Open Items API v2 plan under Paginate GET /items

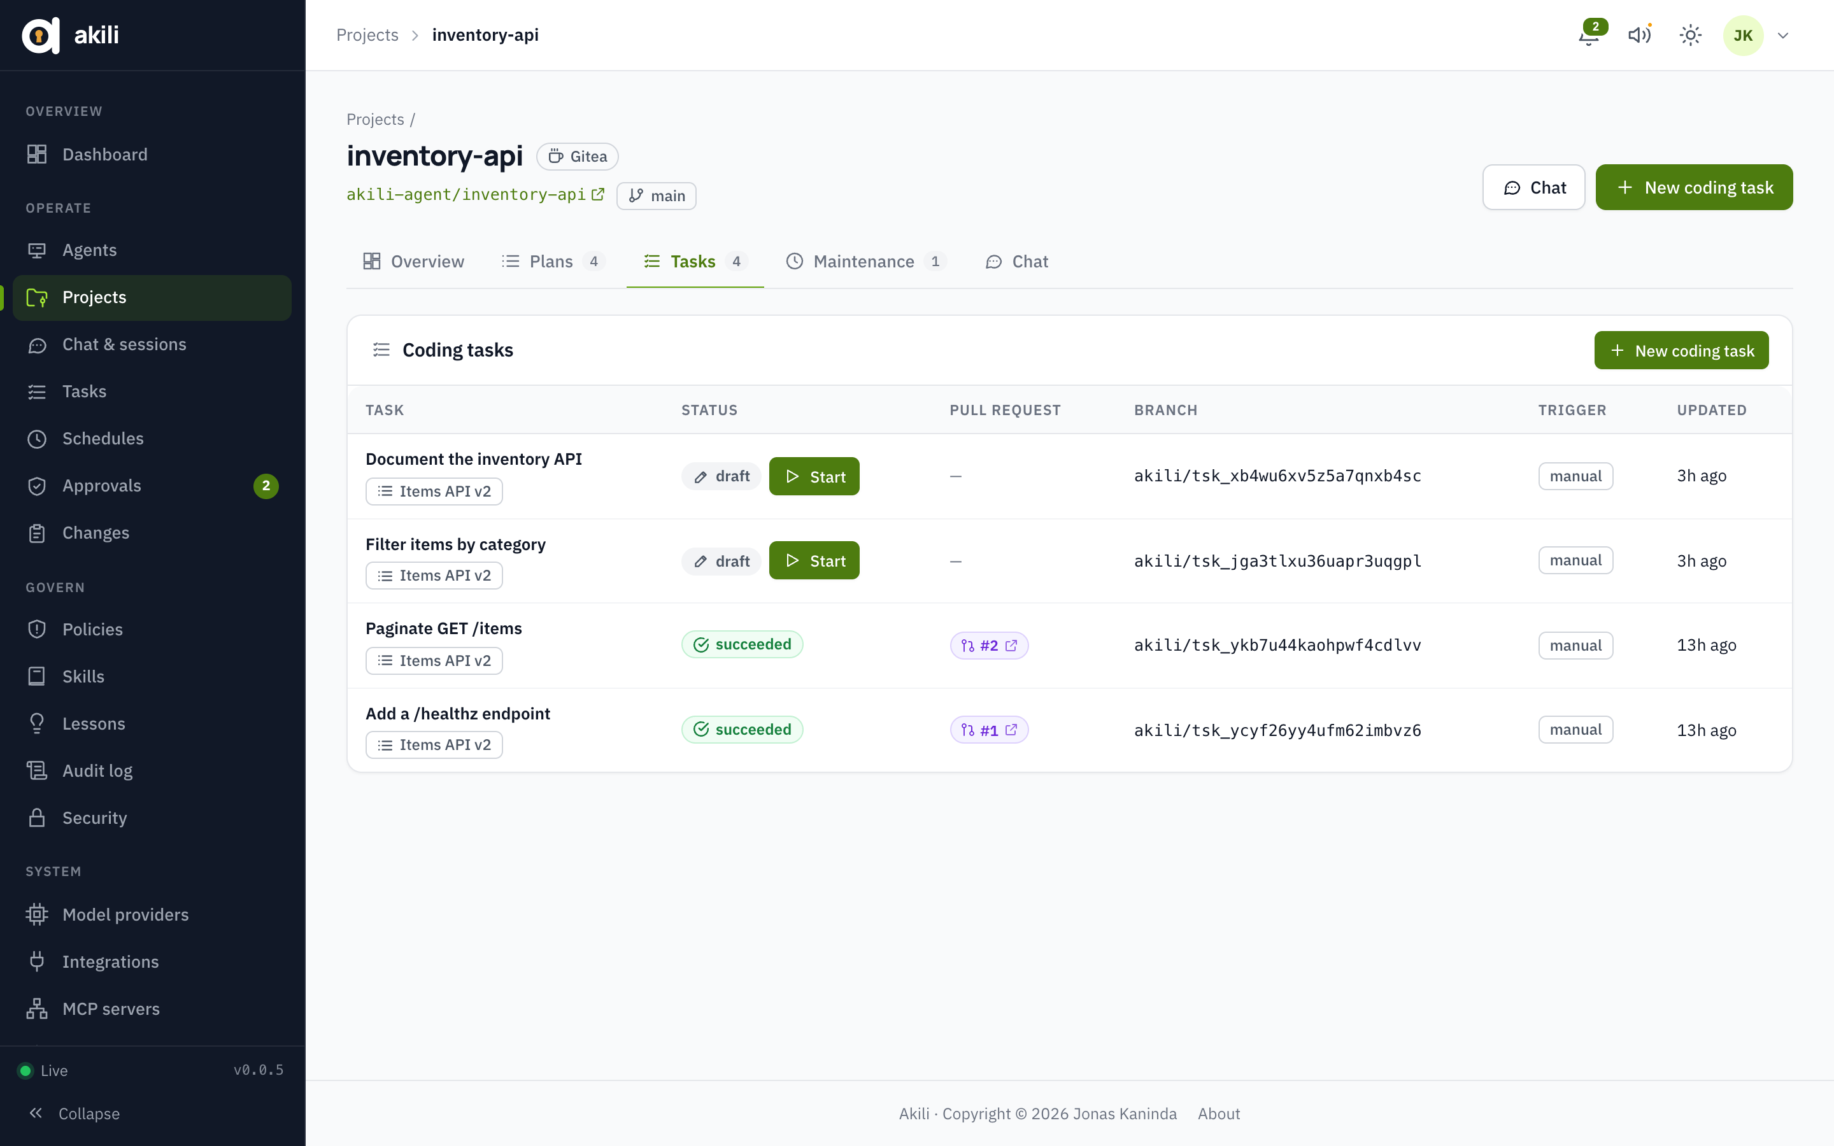tap(434, 660)
